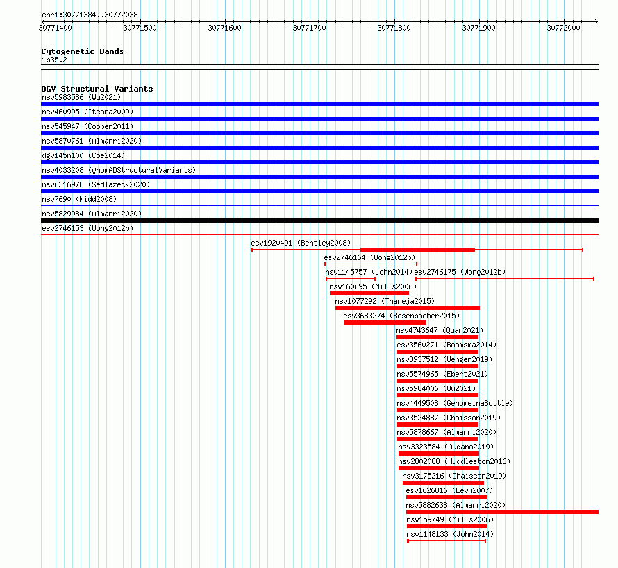Select esv2746164 (Wong2012b) label
618x568 pixels.
pyautogui.click(x=369, y=257)
